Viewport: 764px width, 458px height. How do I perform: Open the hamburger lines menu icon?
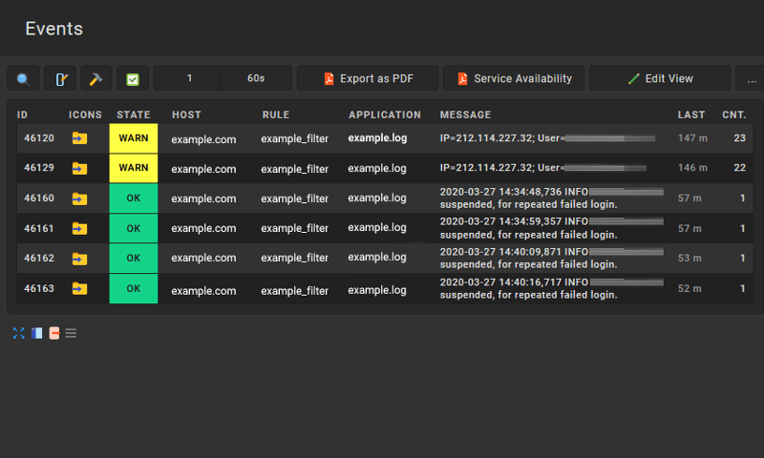point(71,333)
